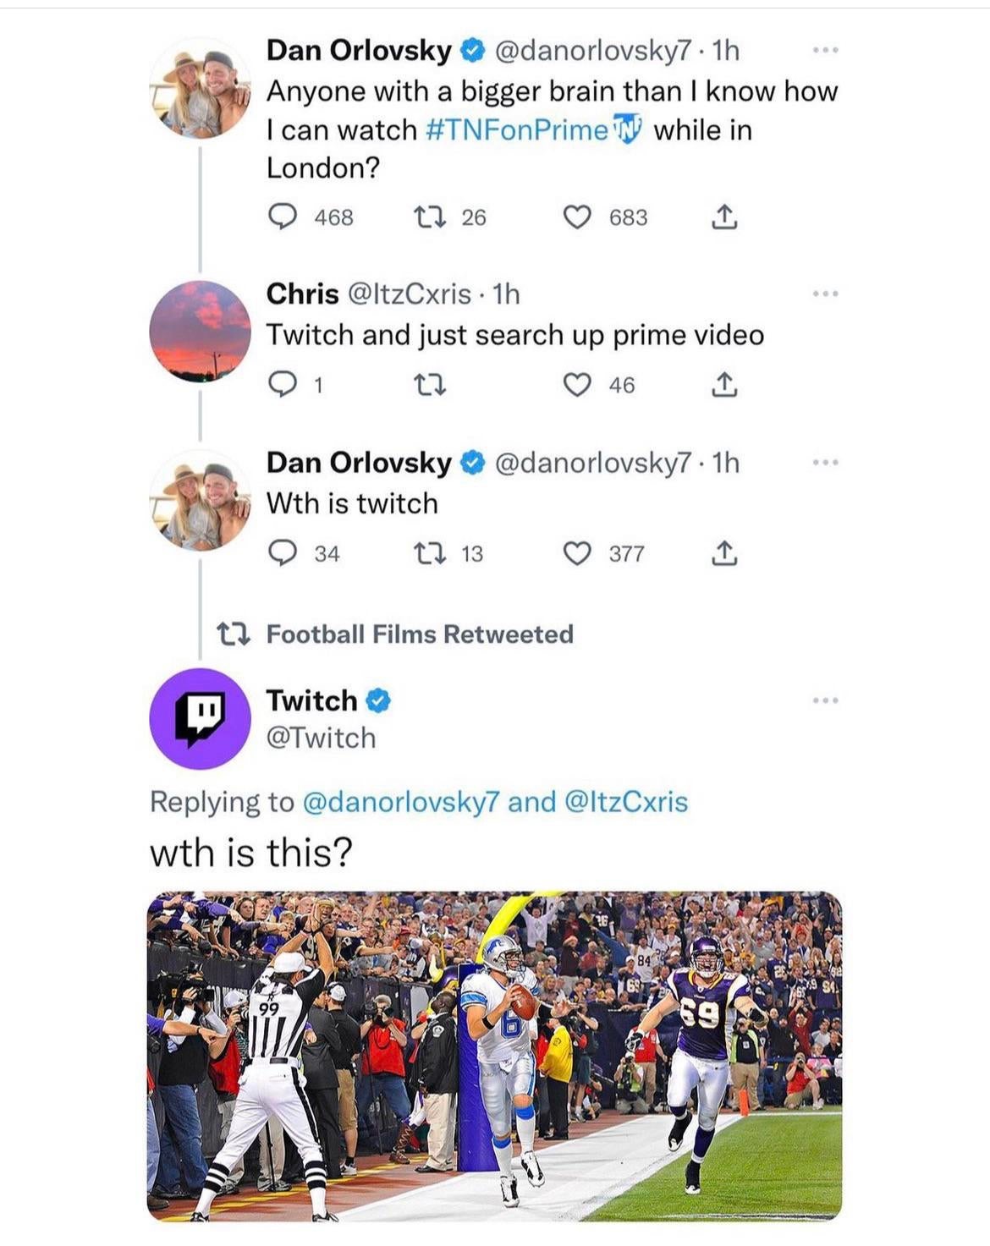Image resolution: width=990 pixels, height=1246 pixels.
Task: Click the #TNFonPrime hashtag
Action: (517, 130)
